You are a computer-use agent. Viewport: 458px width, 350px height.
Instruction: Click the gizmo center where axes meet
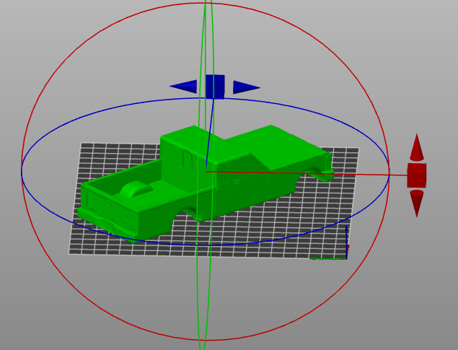tap(206, 171)
